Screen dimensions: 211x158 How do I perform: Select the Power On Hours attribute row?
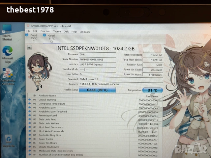pos(95,143)
